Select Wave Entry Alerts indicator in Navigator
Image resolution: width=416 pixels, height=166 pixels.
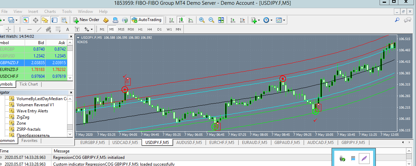point(32,111)
